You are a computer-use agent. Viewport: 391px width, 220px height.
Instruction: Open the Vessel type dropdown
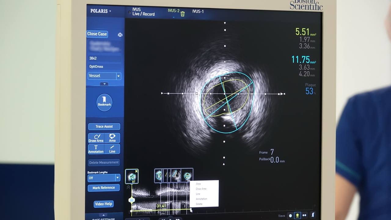click(104, 76)
